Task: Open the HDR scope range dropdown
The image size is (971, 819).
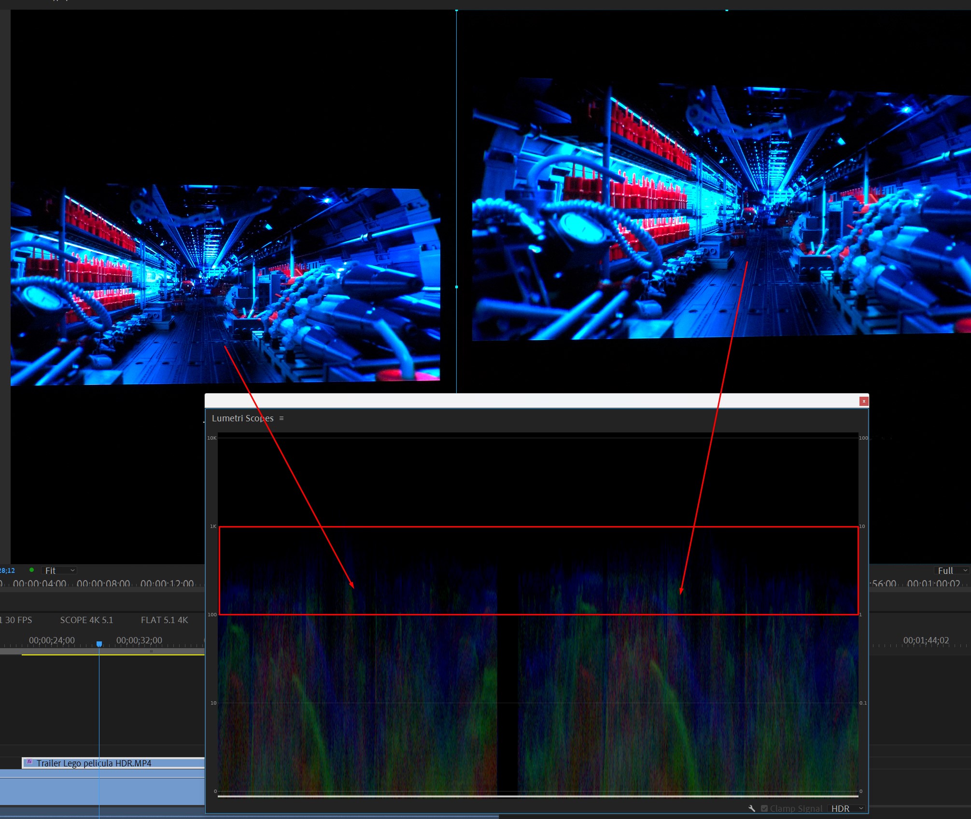Action: [846, 808]
